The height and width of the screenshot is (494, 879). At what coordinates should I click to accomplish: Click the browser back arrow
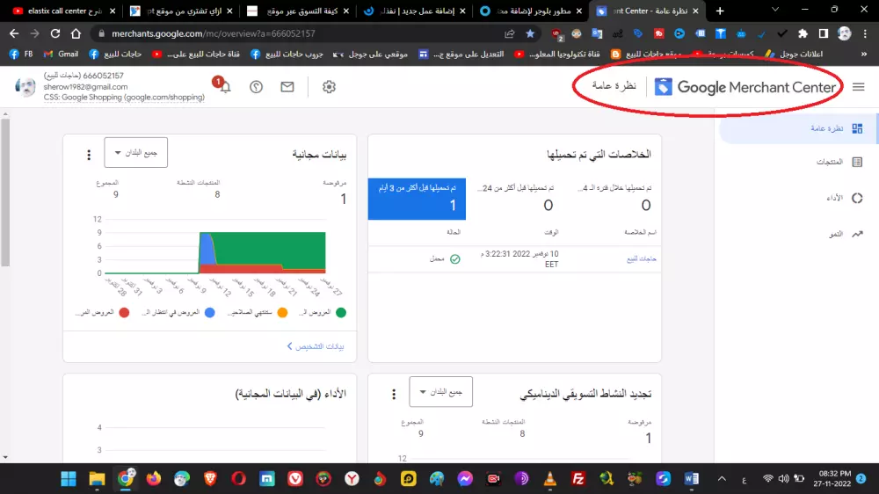14,33
